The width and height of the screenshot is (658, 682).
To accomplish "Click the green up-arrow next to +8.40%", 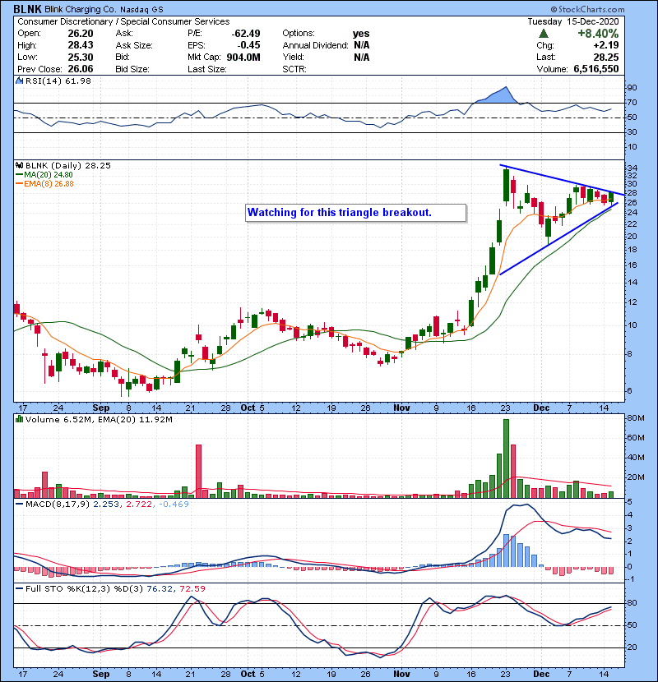I will (543, 34).
